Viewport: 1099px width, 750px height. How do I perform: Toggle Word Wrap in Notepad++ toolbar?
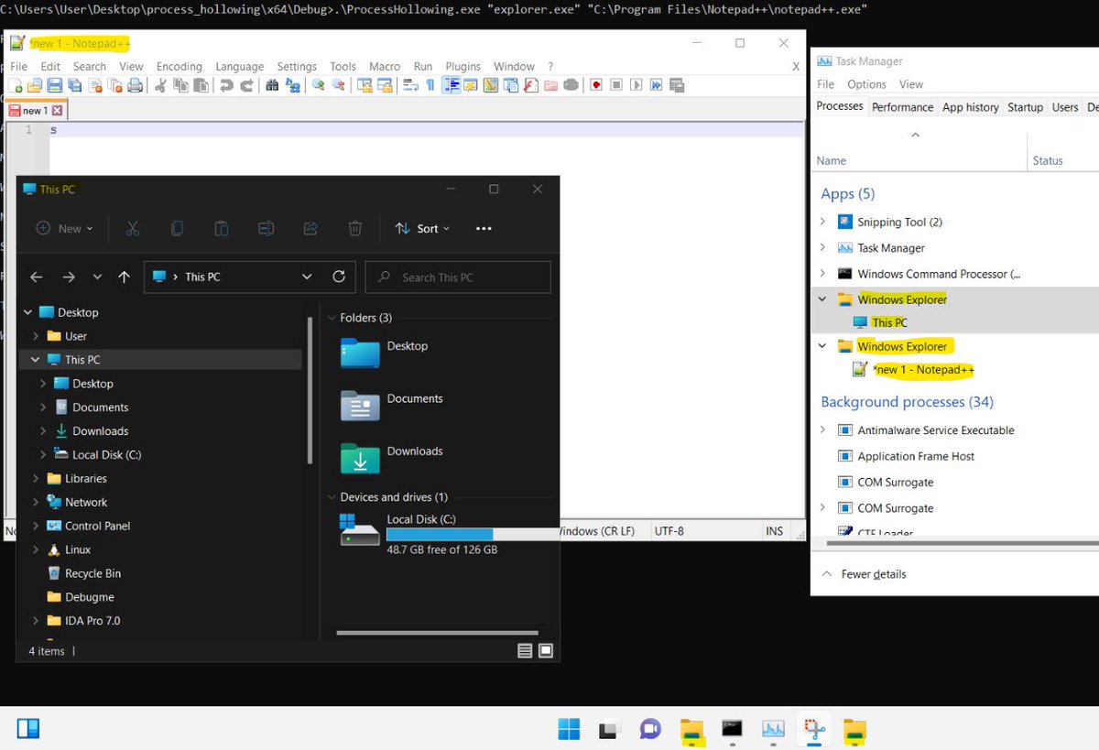tap(410, 85)
